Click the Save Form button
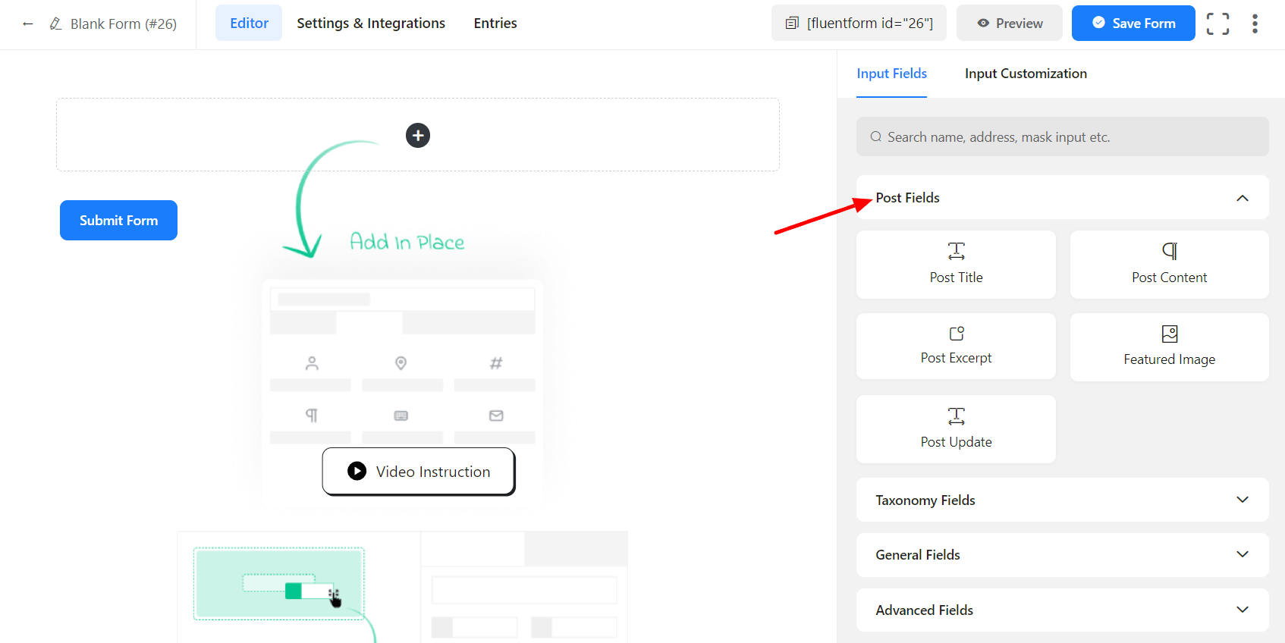The width and height of the screenshot is (1285, 643). tap(1133, 24)
